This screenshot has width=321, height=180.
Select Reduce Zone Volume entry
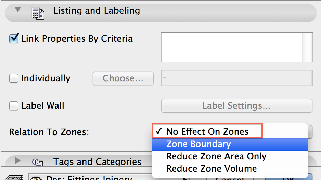point(211,169)
